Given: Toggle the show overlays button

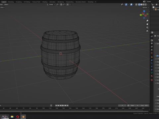Looking at the screenshot, I should click(x=131, y=5).
